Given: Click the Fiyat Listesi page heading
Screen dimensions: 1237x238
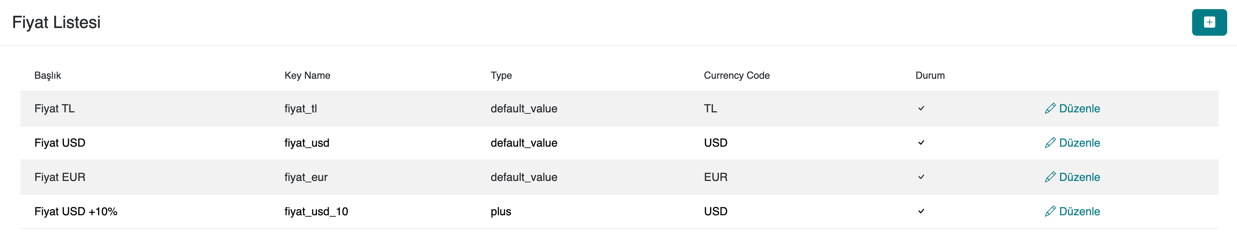Looking at the screenshot, I should (x=56, y=22).
